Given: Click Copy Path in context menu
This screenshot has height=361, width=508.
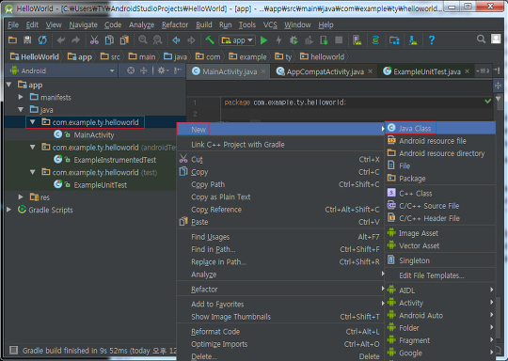Looking at the screenshot, I should tap(280, 184).
